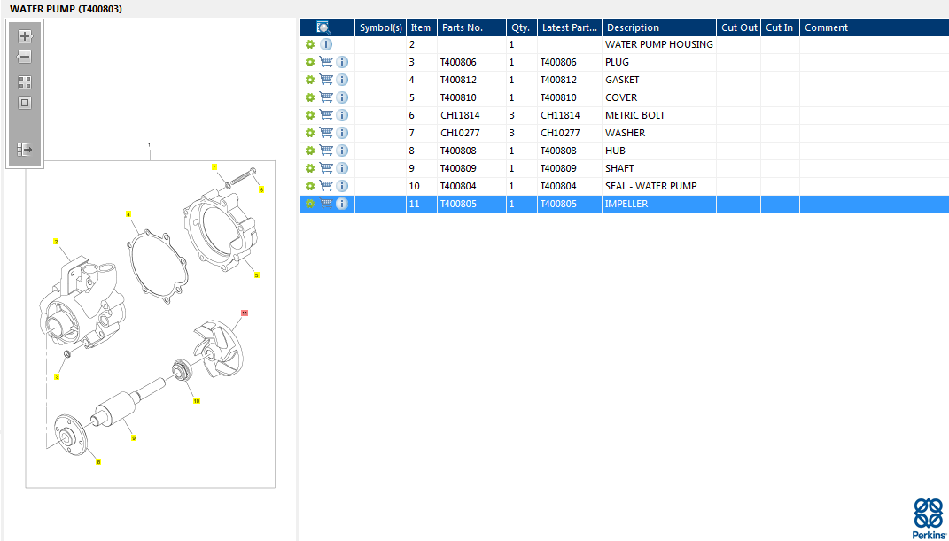Add WASHER CH10277 to cart
Image resolution: width=949 pixels, height=541 pixels.
[326, 133]
